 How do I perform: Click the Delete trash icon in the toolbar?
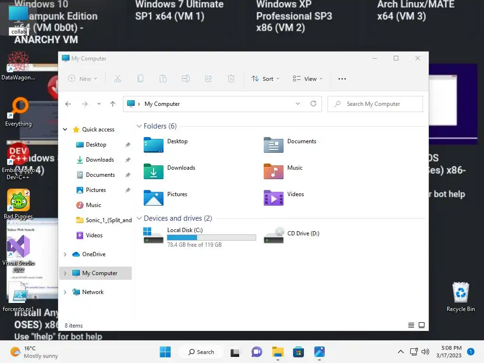(231, 79)
